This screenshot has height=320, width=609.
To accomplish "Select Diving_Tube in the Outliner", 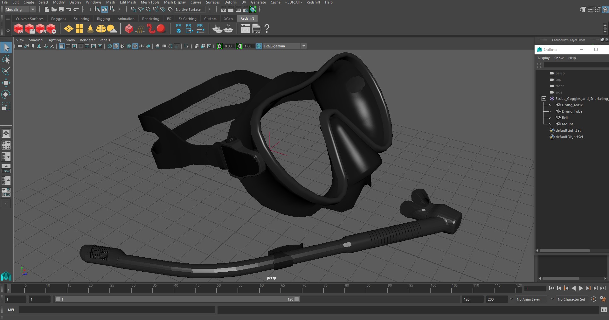I will click(572, 111).
